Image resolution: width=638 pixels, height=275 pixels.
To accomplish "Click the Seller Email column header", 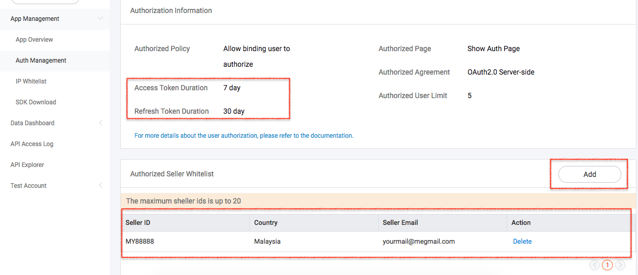I will 400,223.
